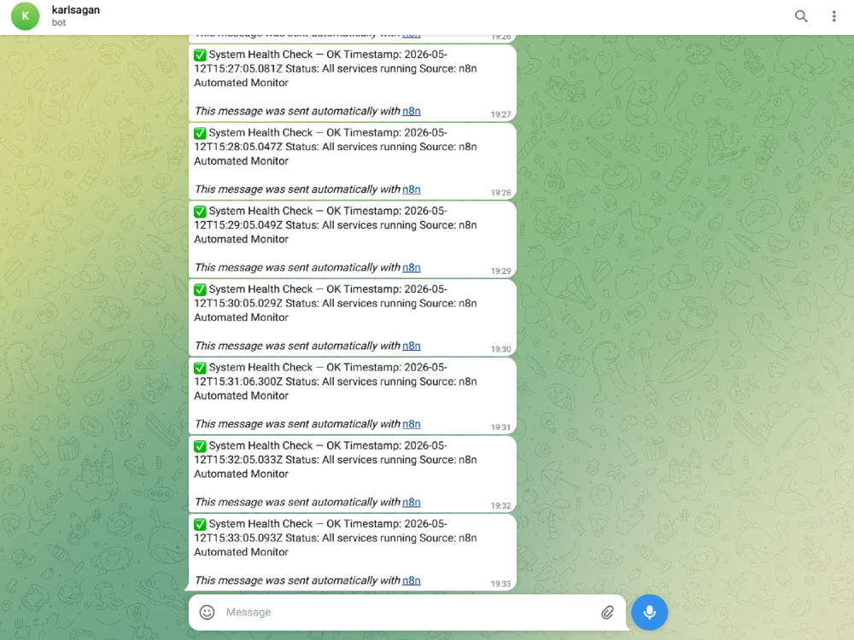The image size is (854, 640).
Task: Follow the n8n link in the 19:31 message
Action: [412, 424]
